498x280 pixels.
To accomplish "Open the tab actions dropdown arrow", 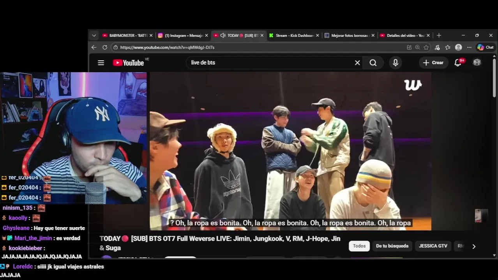I will pyautogui.click(x=94, y=35).
